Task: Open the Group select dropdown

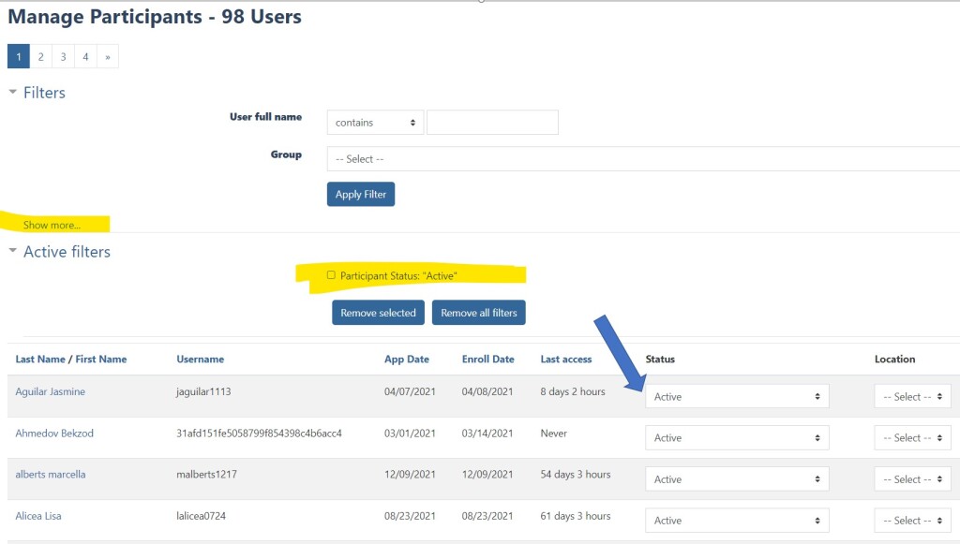Action: (642, 159)
